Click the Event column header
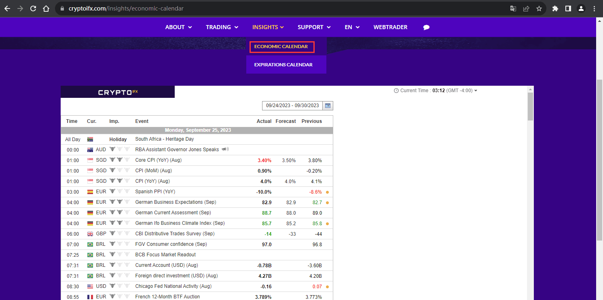This screenshot has height=300, width=603. [142, 121]
